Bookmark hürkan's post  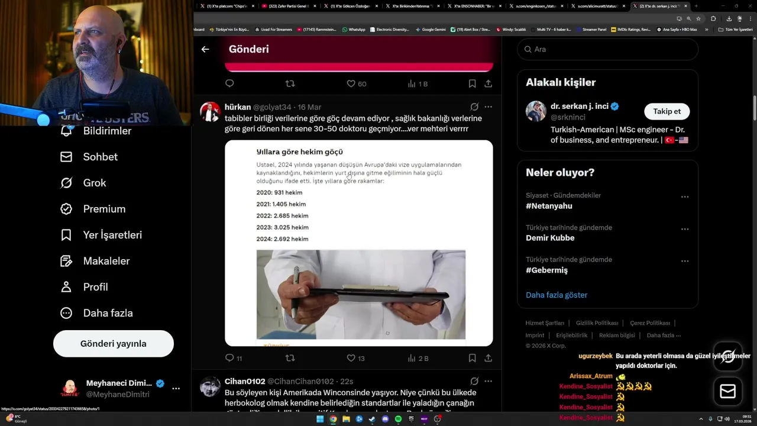pos(472,358)
